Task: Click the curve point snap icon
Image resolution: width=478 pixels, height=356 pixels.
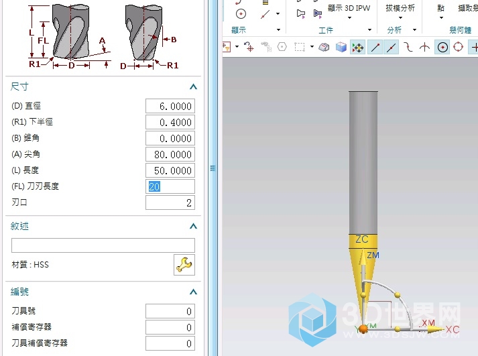Action: [408, 47]
